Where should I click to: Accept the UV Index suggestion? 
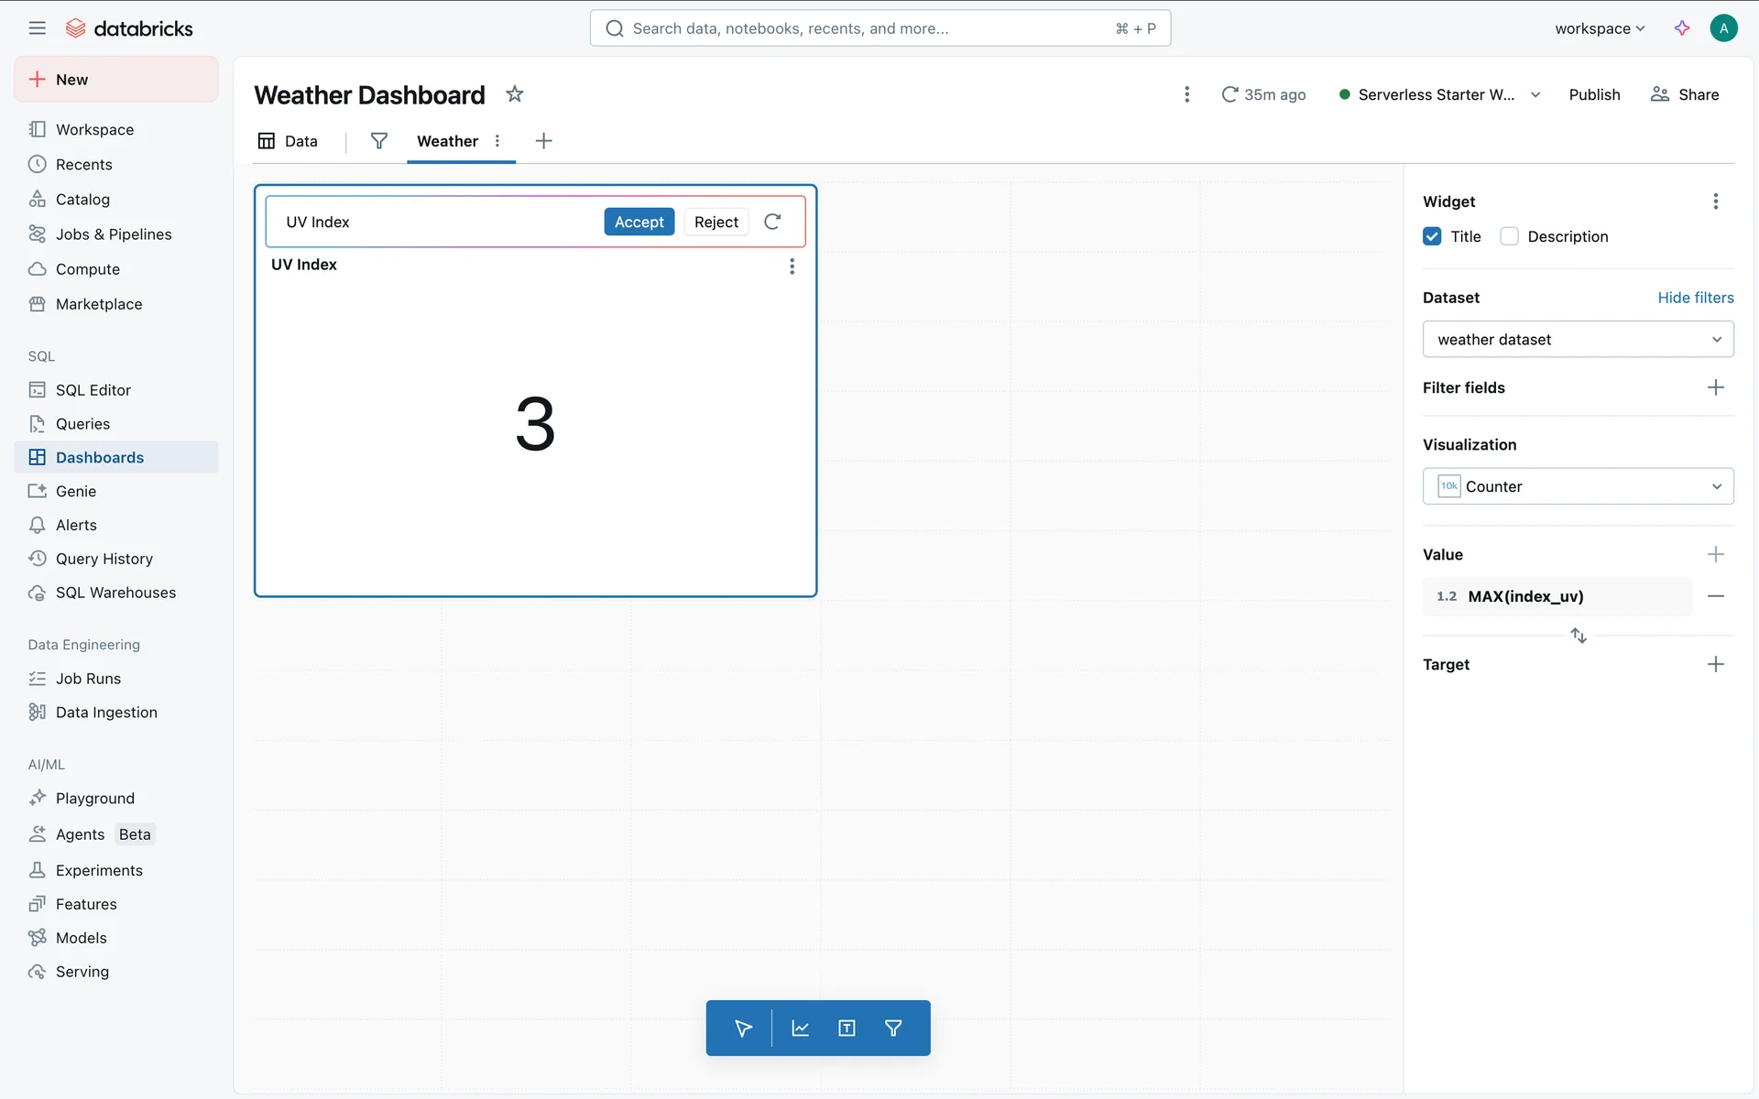[639, 222]
